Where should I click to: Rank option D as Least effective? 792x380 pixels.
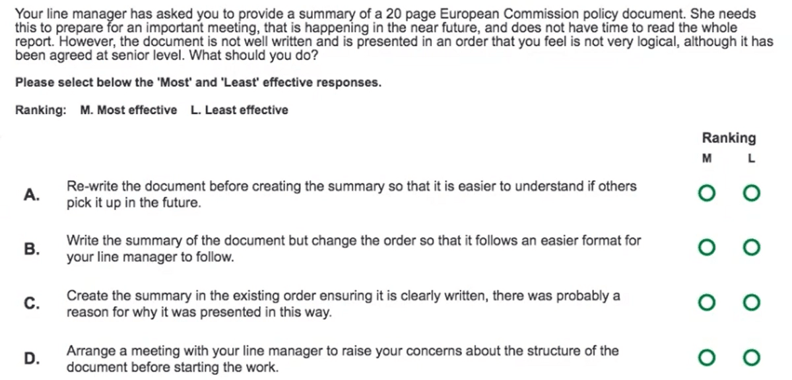pyautogui.click(x=751, y=358)
